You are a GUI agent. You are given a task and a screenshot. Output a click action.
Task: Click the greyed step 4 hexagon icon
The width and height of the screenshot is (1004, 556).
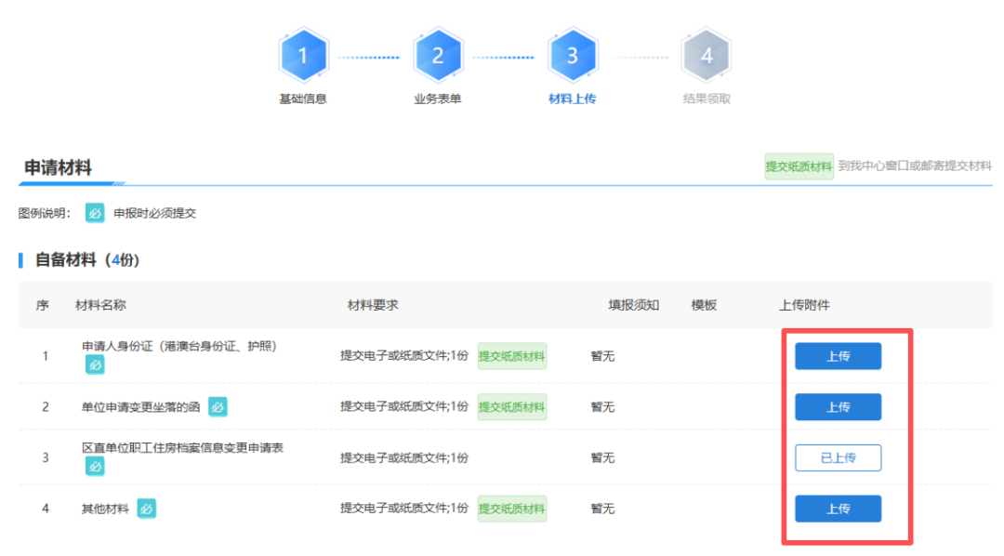click(707, 56)
